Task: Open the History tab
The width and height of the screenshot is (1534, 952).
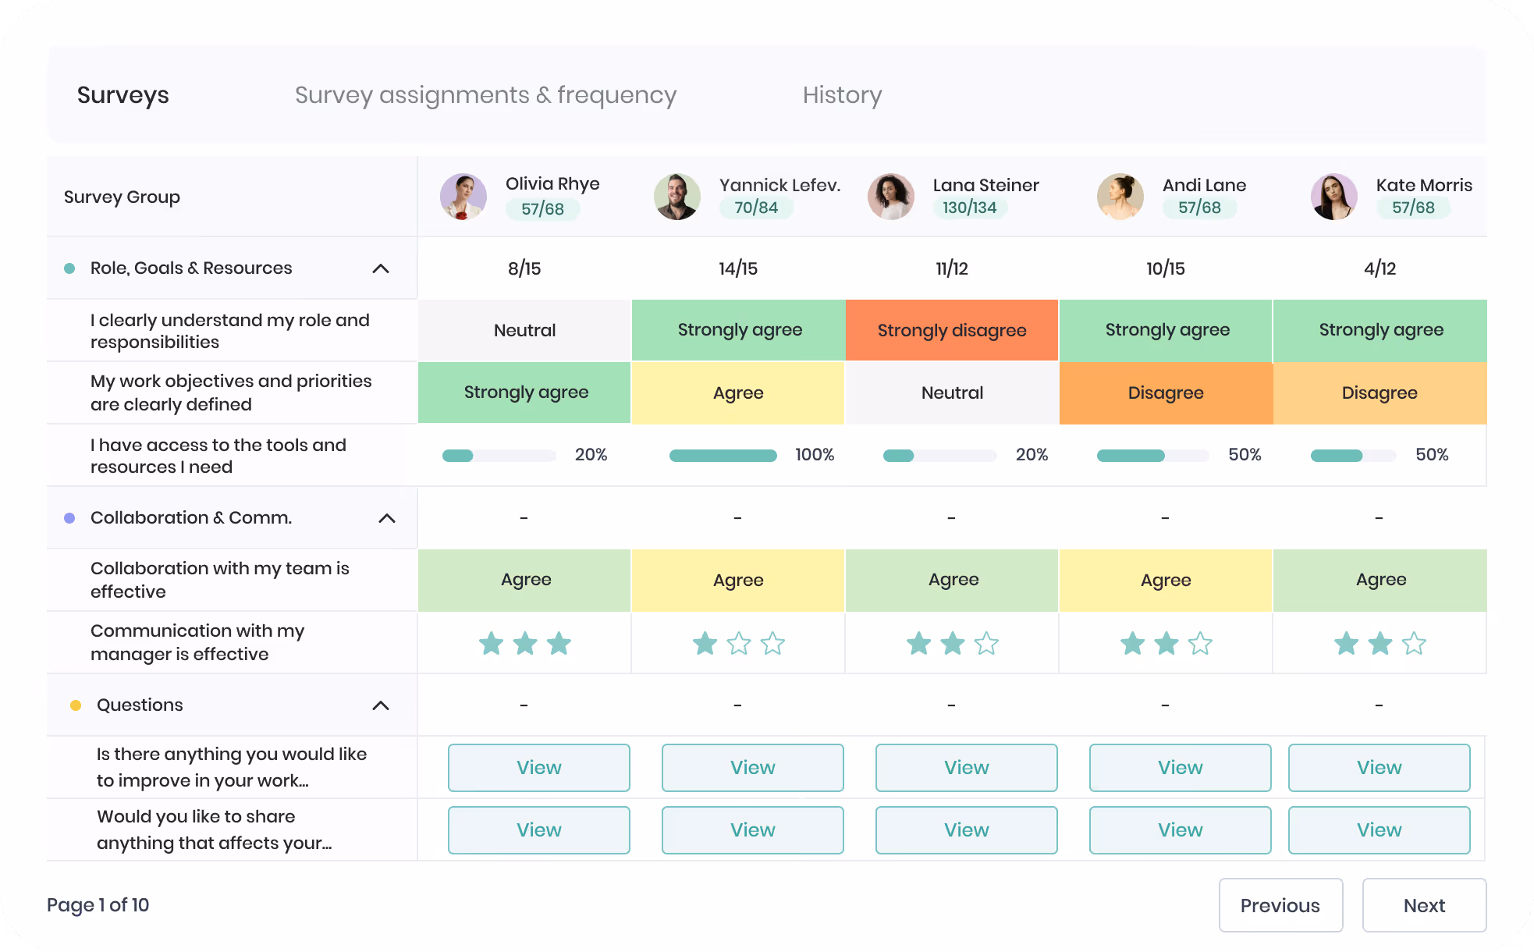Action: click(842, 95)
